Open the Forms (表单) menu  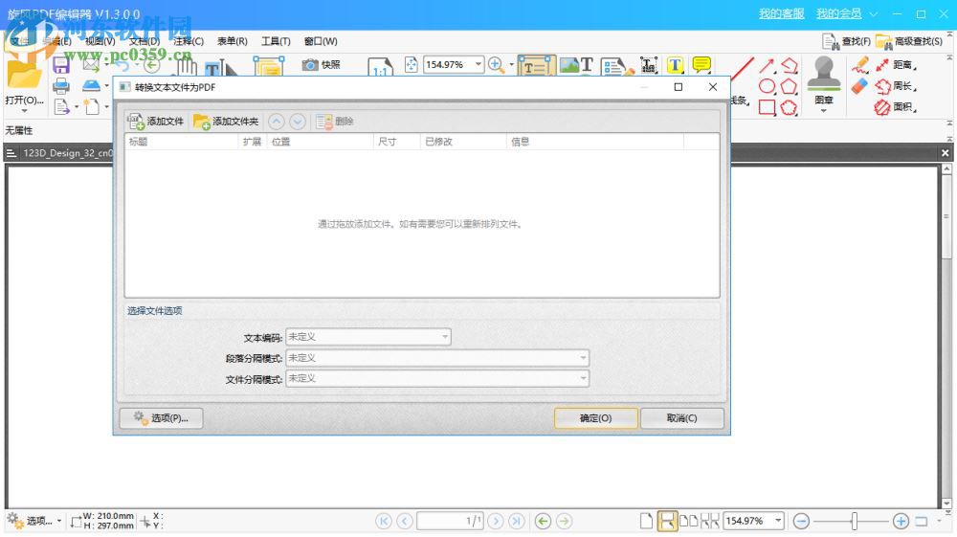coord(233,41)
